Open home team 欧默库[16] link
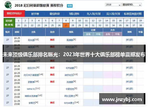 (33, 82)
